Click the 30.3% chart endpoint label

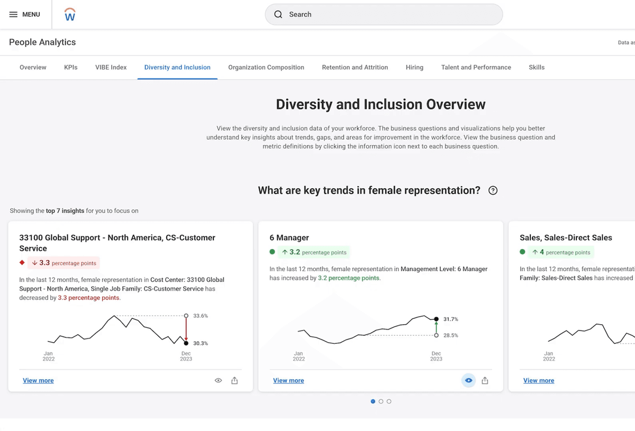[201, 343]
